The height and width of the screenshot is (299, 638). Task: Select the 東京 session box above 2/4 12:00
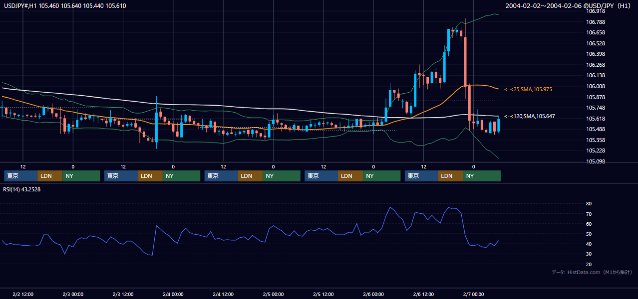[x=222, y=176]
